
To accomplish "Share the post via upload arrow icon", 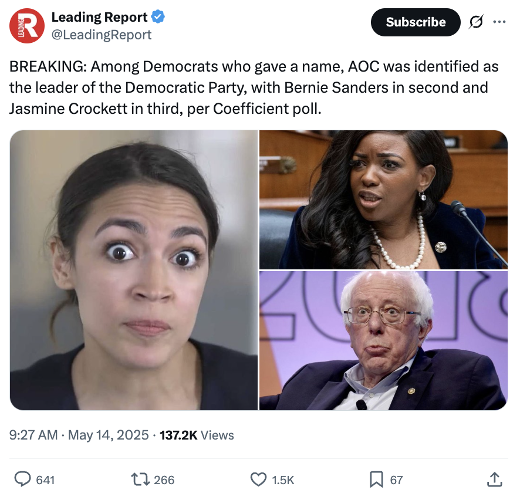I will [494, 479].
